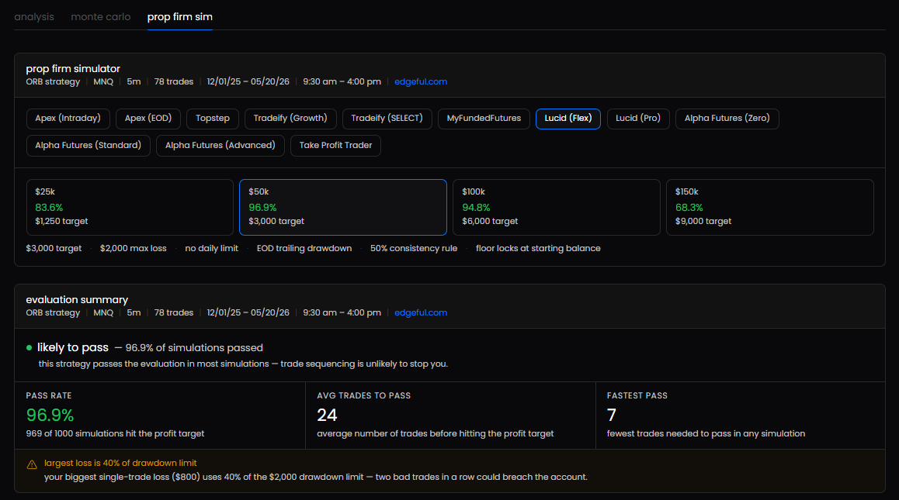Click the 'EOD trailing drawdown' rule text
Image resolution: width=899 pixels, height=500 pixels.
coord(304,249)
